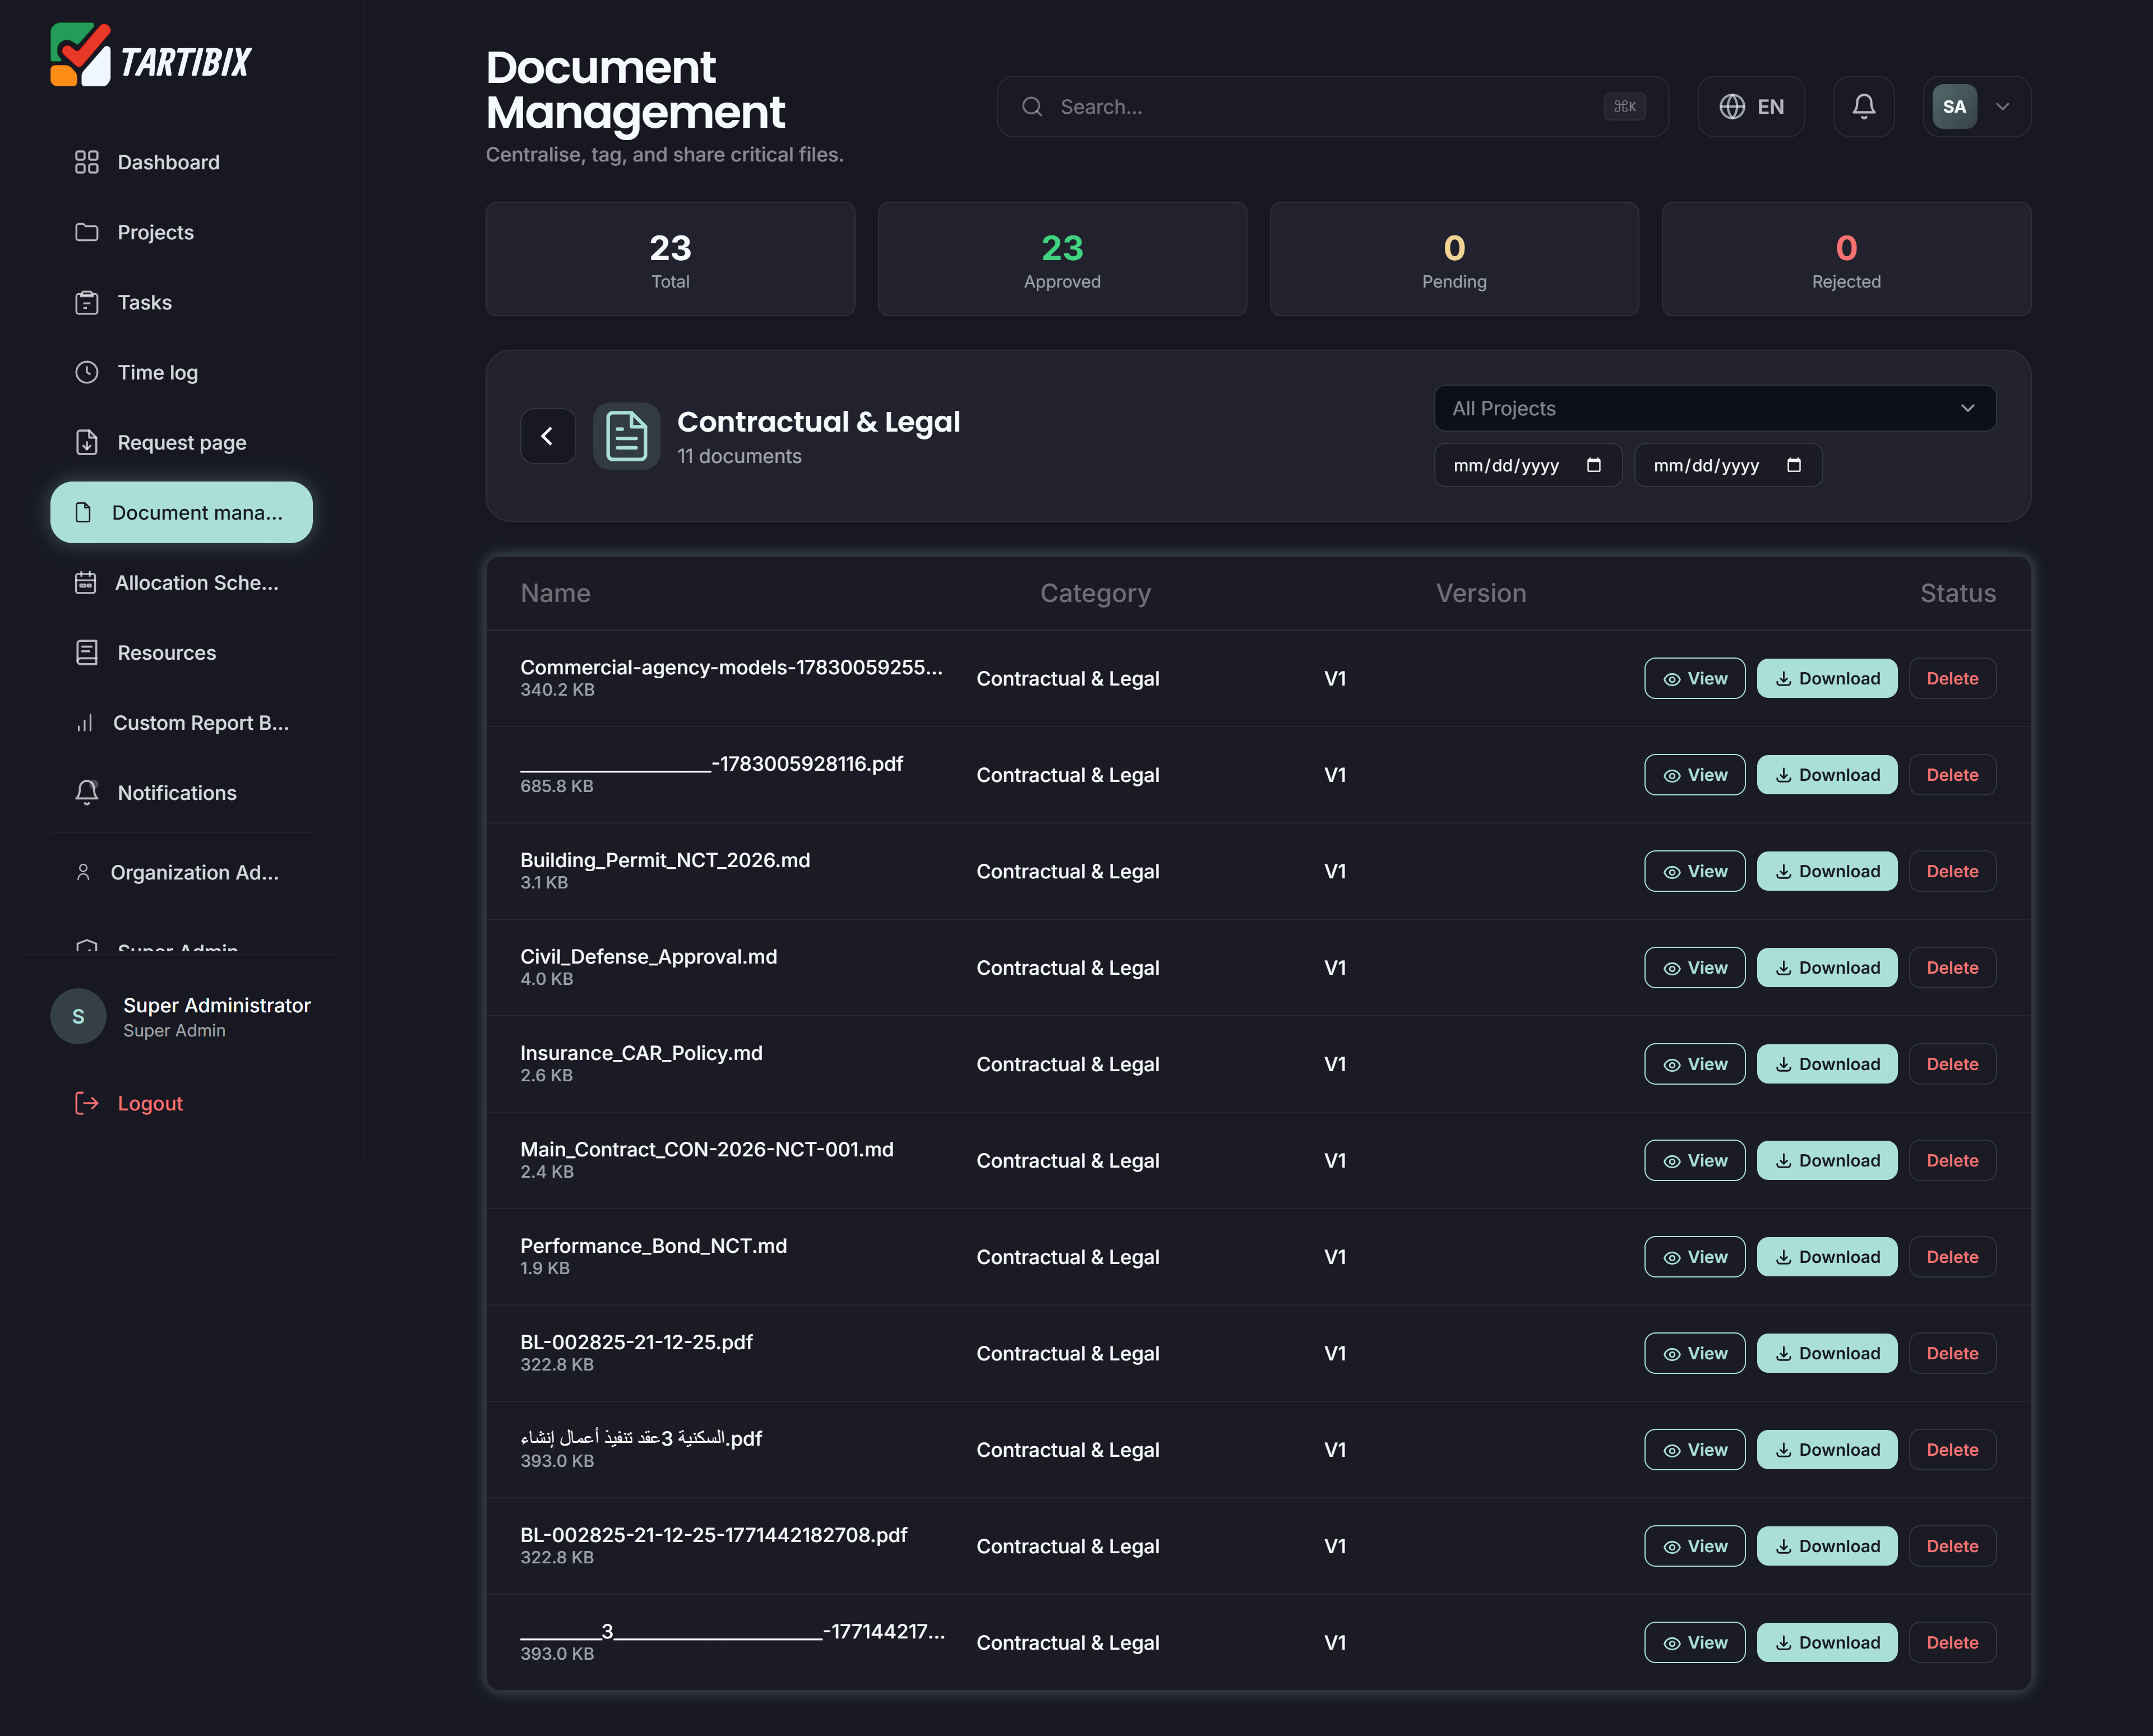2153x1736 pixels.
Task: Download the Commercial-agency-models file
Action: click(1827, 678)
